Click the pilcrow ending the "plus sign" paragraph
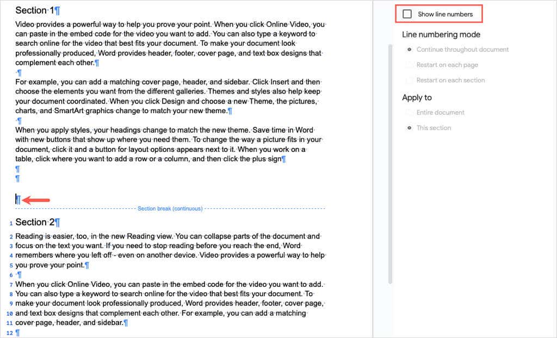 pyautogui.click(x=283, y=158)
